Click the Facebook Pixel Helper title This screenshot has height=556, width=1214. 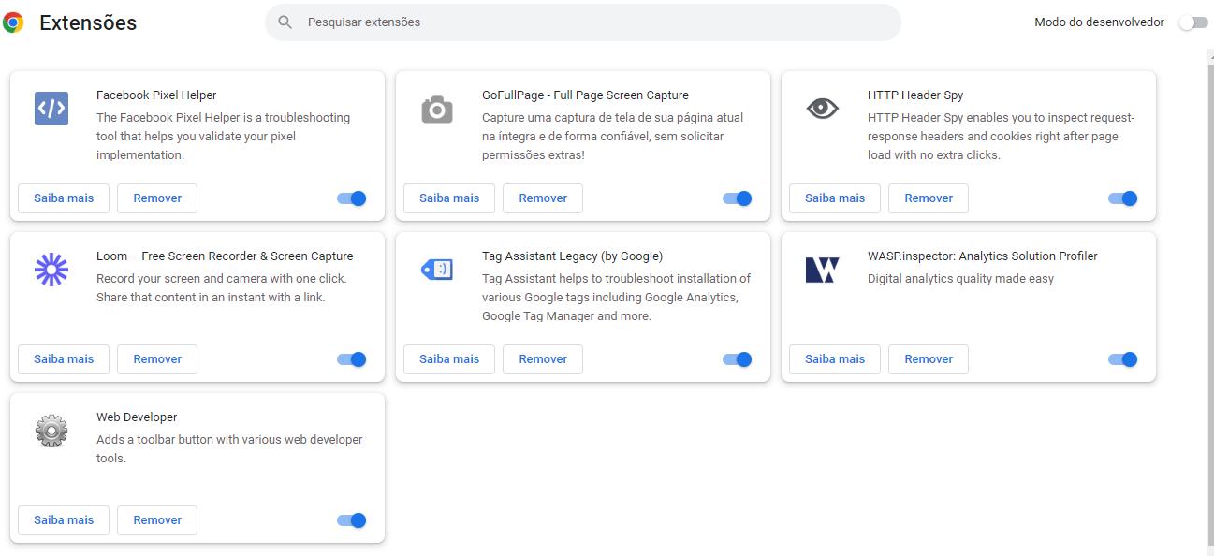click(x=156, y=95)
